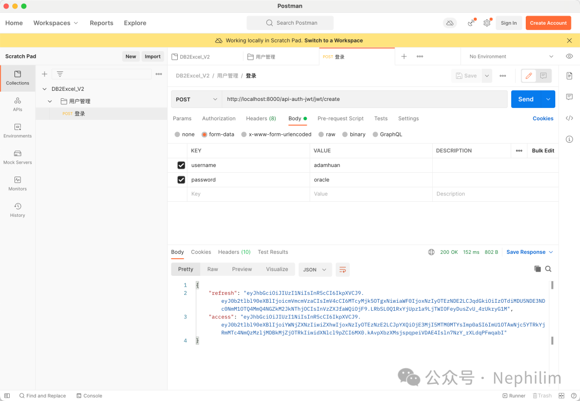Open the JSON format dropdown
The width and height of the screenshot is (580, 401).
coord(315,269)
